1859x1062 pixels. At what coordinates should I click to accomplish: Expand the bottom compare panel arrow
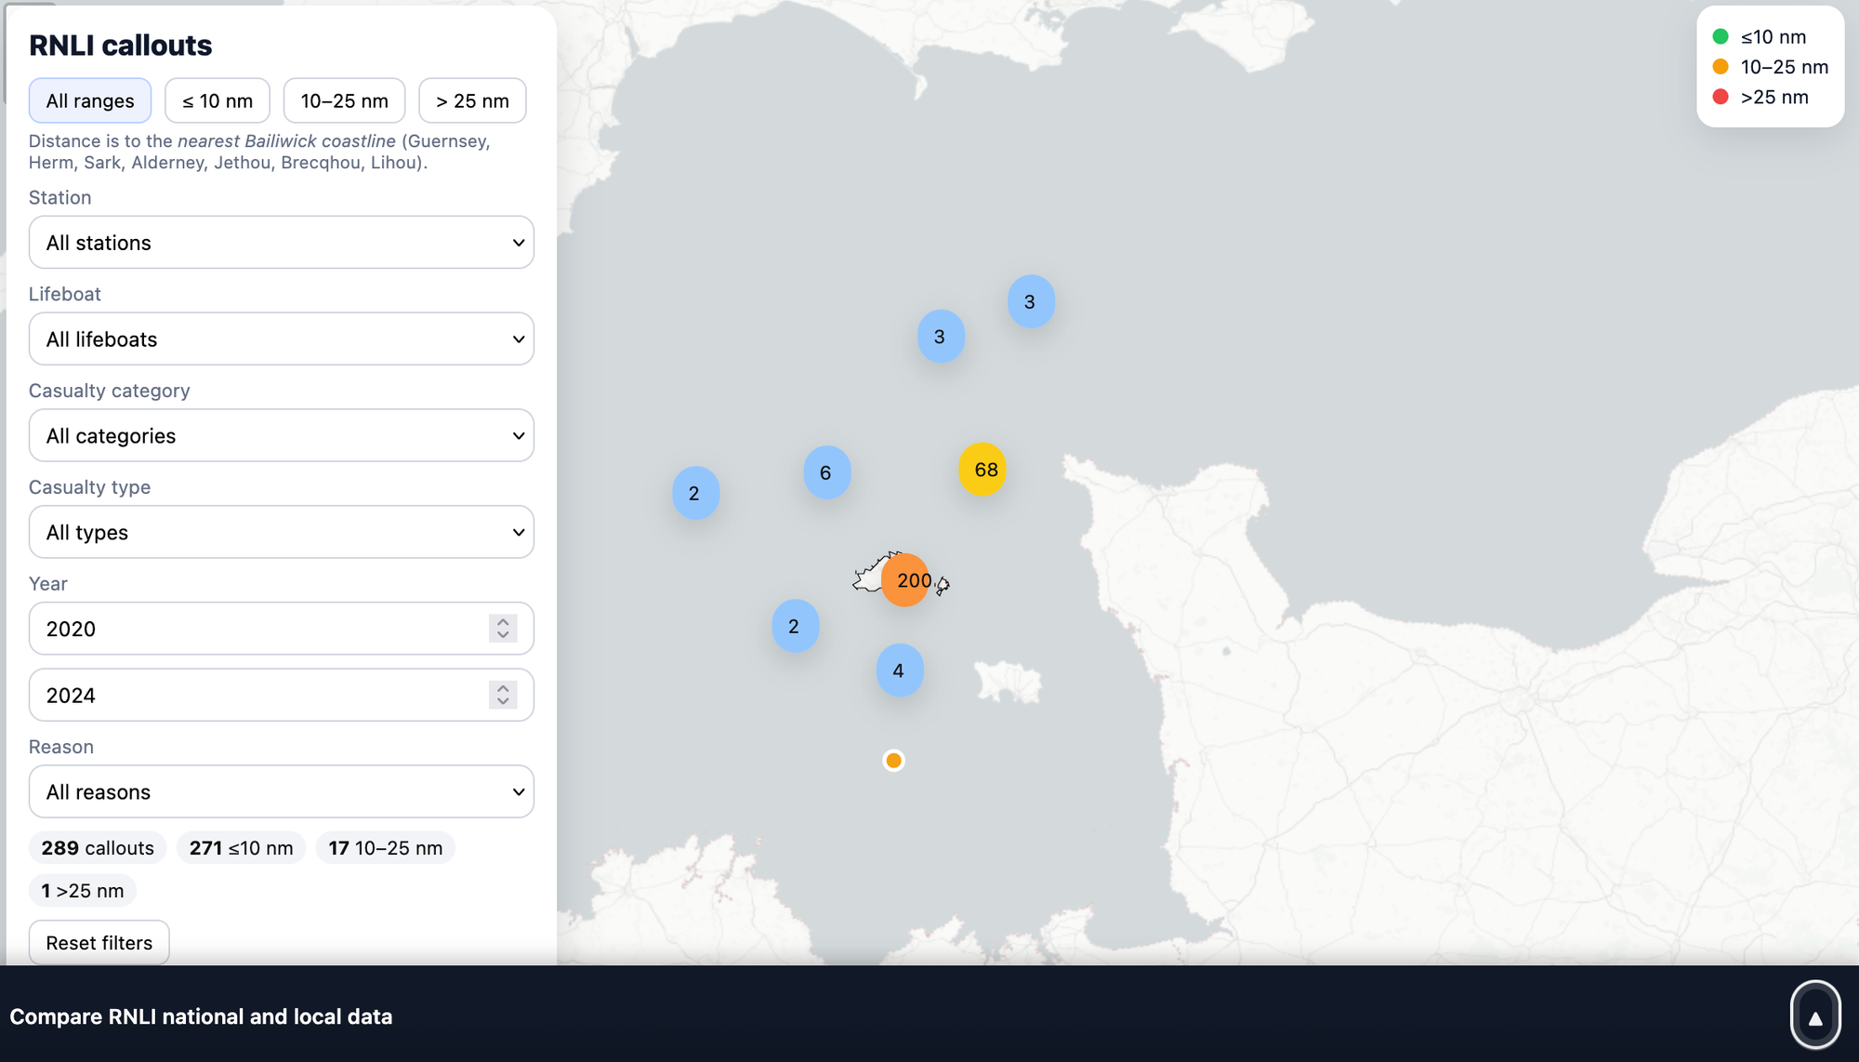point(1814,1016)
